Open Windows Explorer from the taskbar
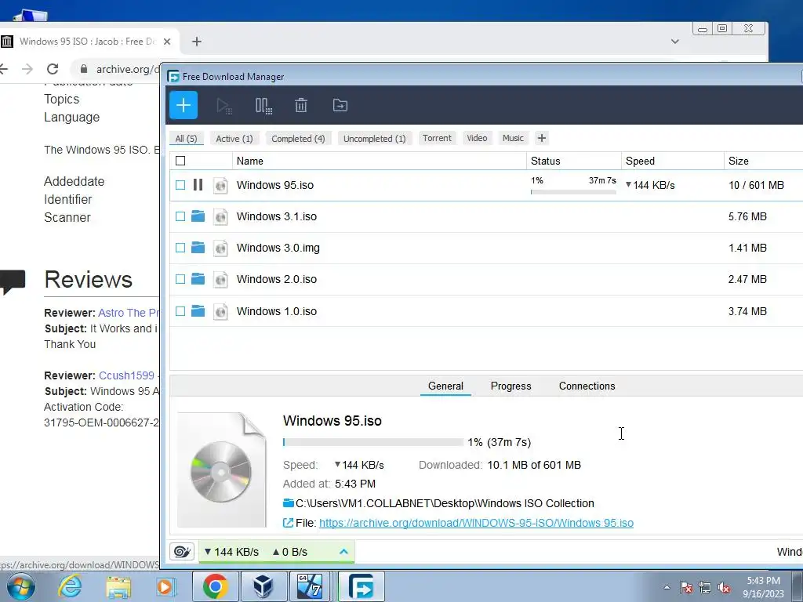The image size is (803, 602). tap(118, 587)
